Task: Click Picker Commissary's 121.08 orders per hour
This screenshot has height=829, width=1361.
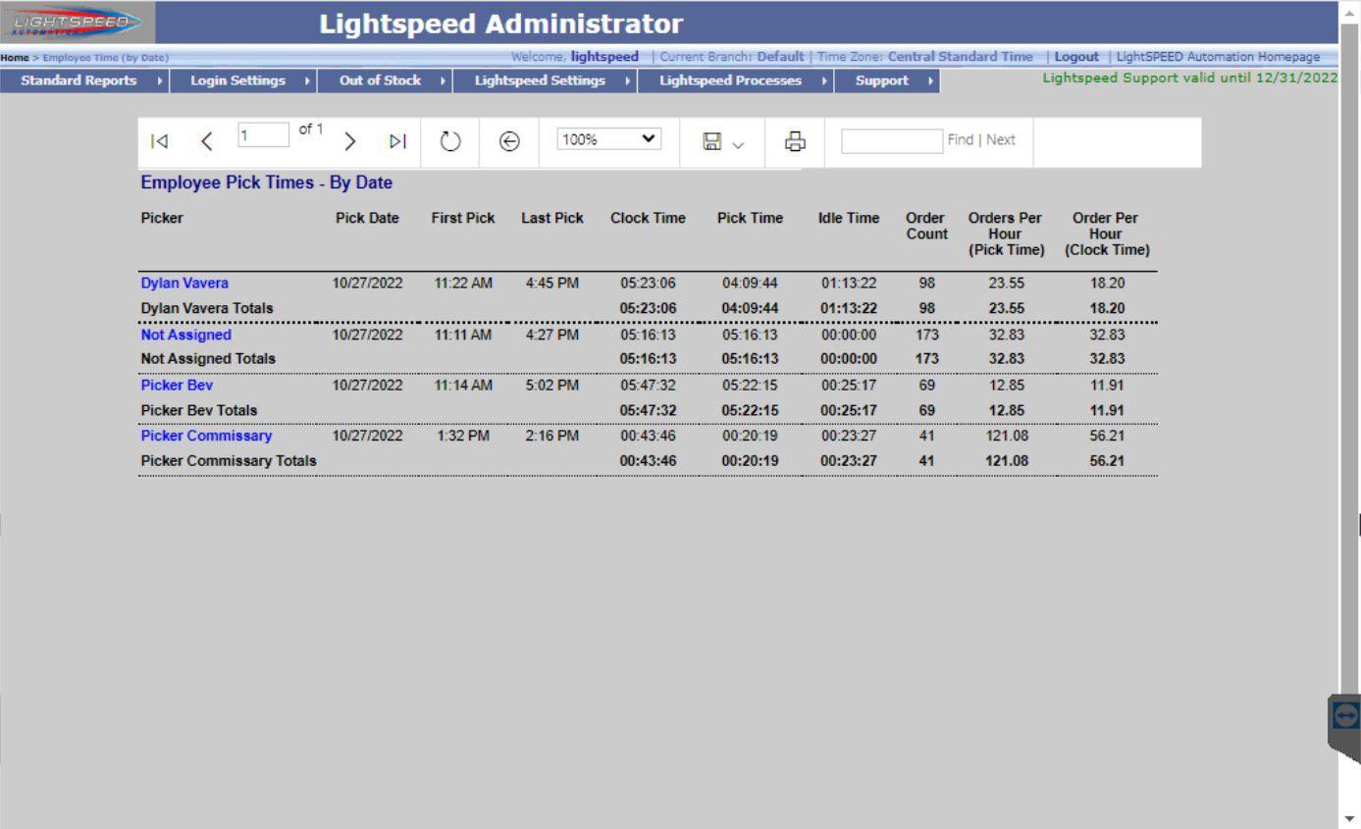Action: coord(1005,436)
